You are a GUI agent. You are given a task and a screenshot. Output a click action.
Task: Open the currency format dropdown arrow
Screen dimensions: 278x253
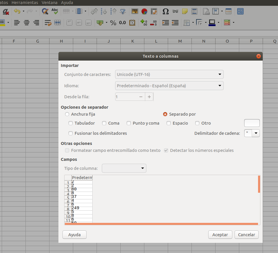click(x=106, y=23)
